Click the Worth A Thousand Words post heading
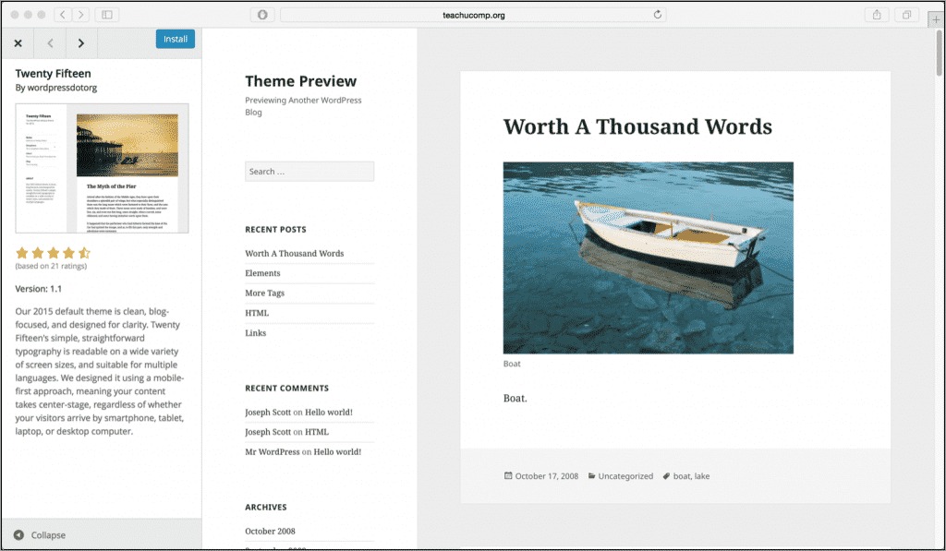This screenshot has width=946, height=551. (x=637, y=126)
